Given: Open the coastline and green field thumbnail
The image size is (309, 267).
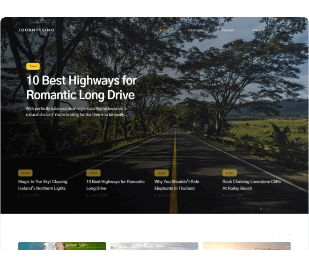Looking at the screenshot, I should pyautogui.click(x=62, y=246).
